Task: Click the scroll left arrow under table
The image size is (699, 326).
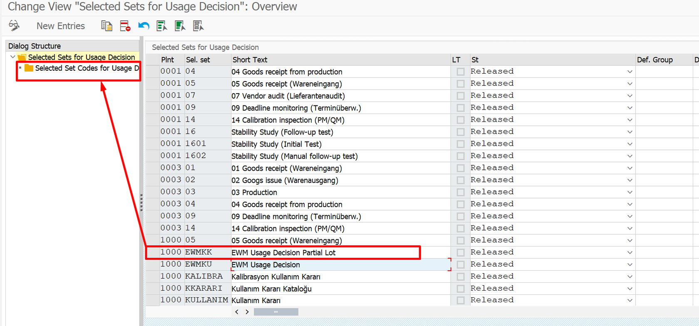Action: (237, 312)
